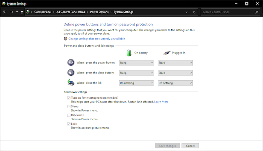Click the power plug icon

(x=167, y=53)
